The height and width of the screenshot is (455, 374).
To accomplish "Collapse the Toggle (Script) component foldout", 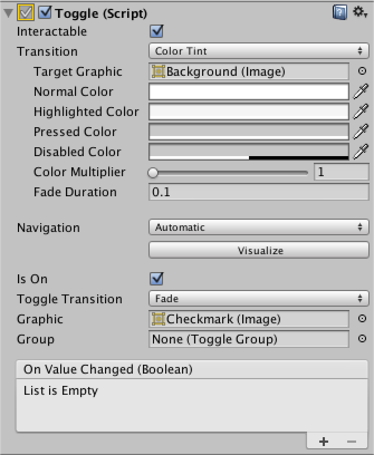I will click(8, 13).
